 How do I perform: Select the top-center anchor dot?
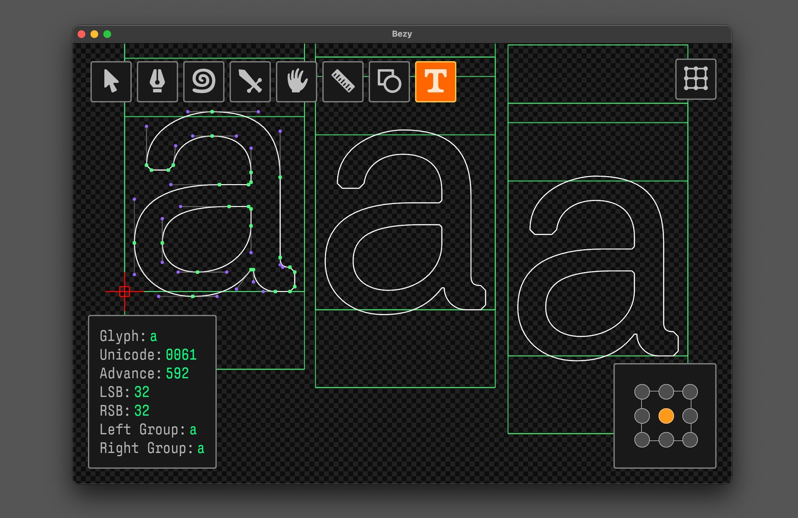[x=666, y=391]
